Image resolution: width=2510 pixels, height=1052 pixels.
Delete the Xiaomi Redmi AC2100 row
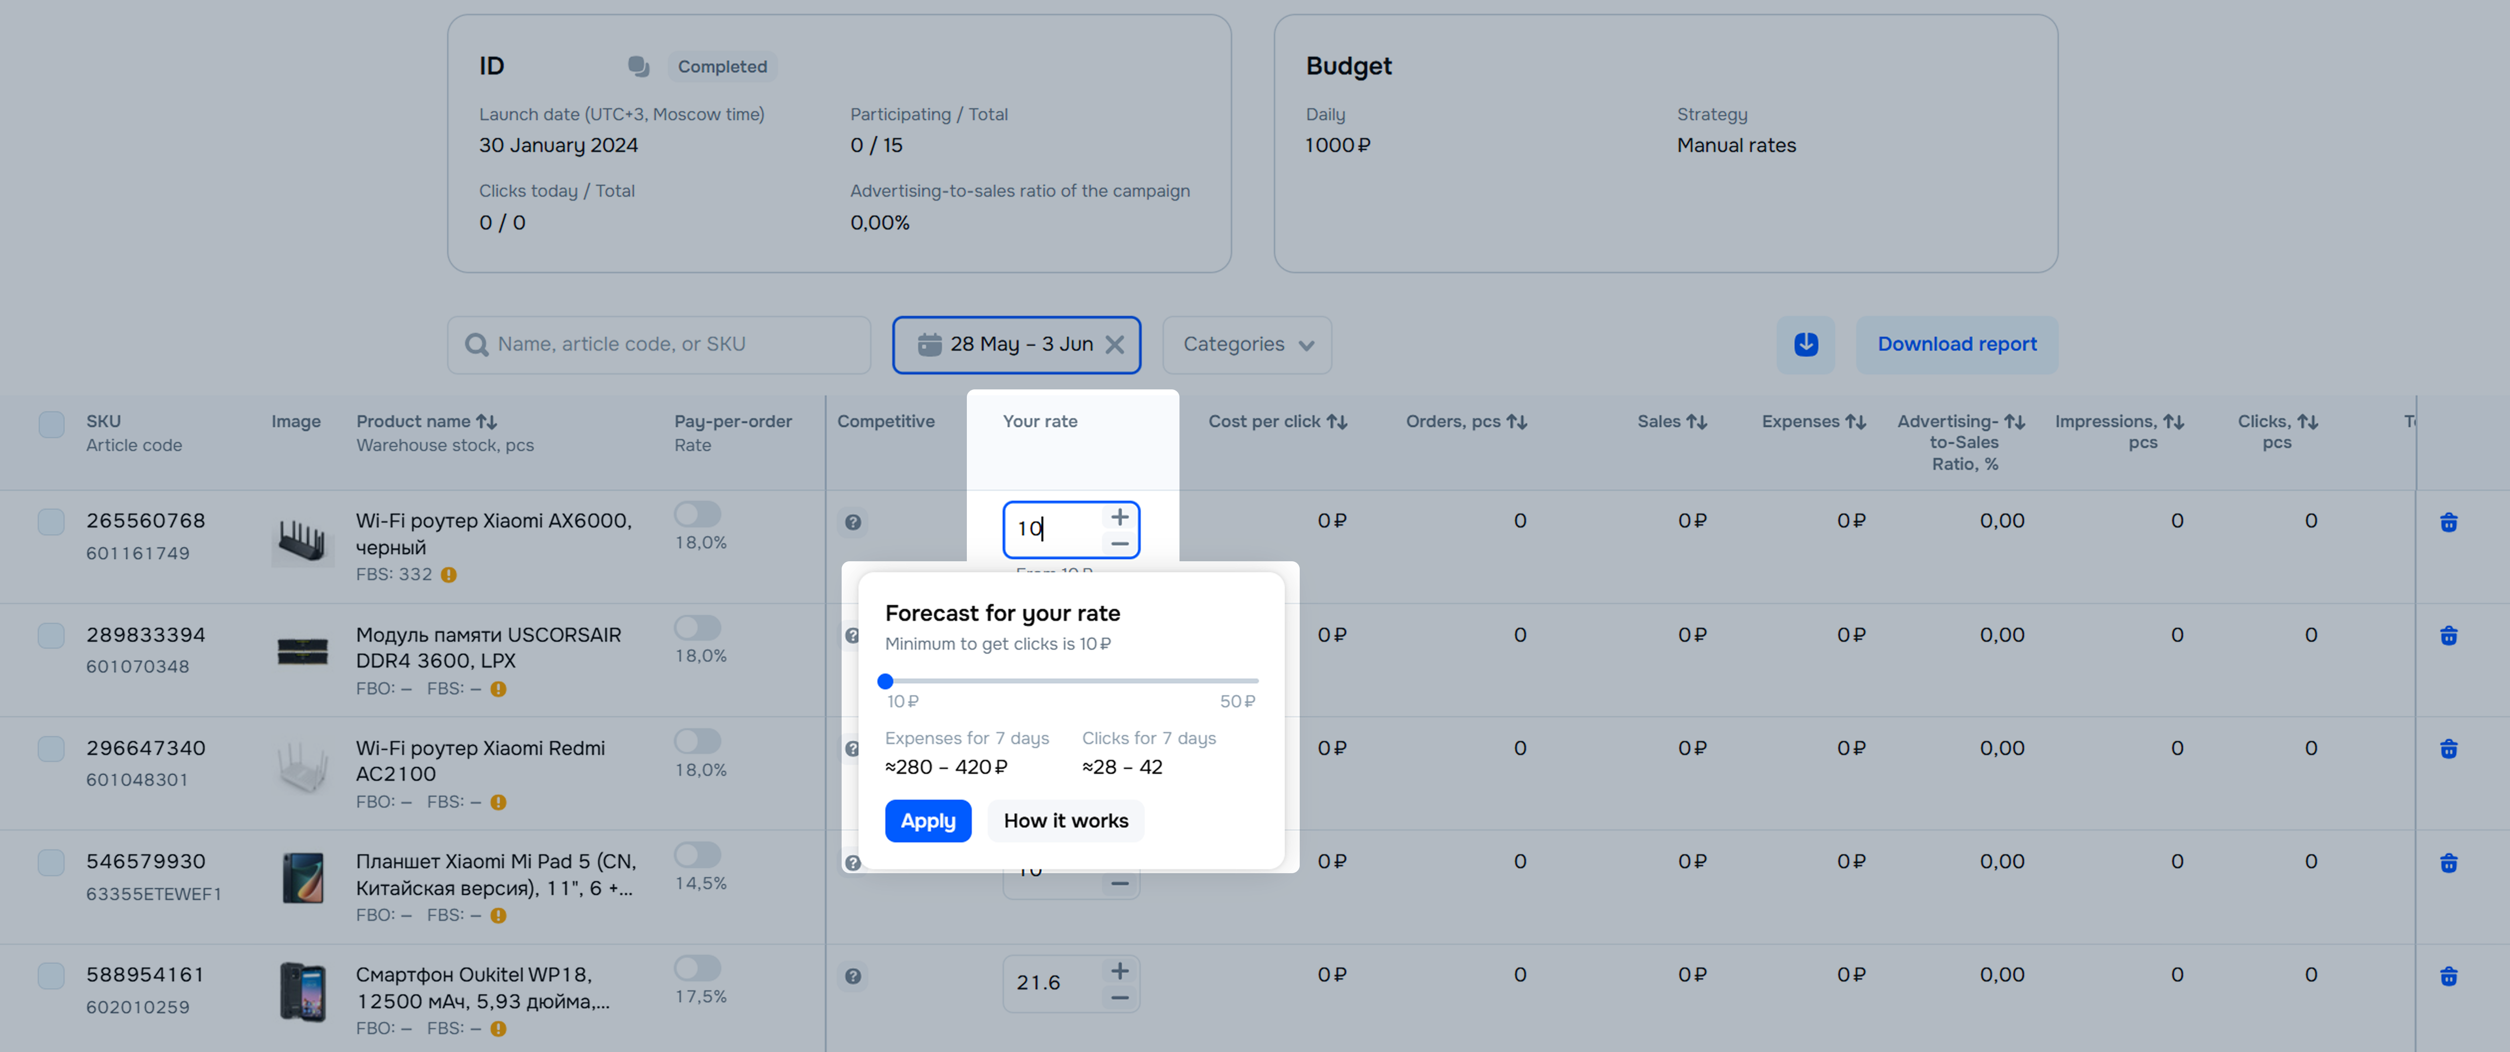pyautogui.click(x=2448, y=748)
